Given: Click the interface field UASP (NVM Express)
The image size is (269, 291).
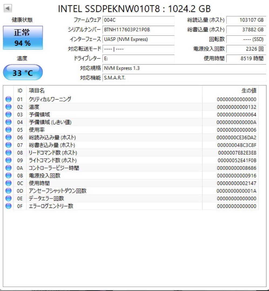Looking at the screenshot, I should point(138,39).
